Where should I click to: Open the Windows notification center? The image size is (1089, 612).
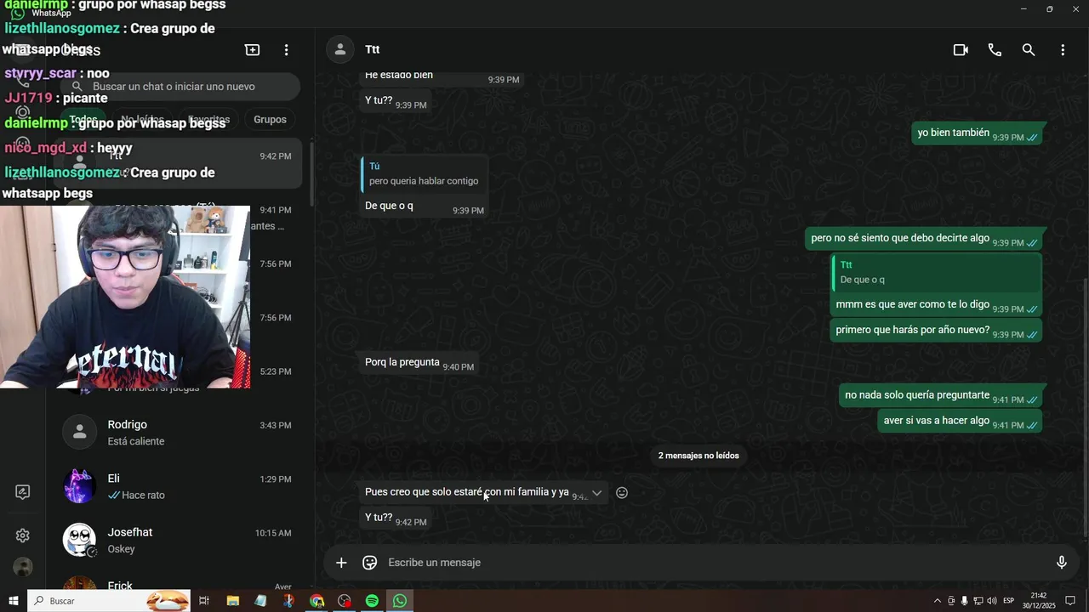1070,601
